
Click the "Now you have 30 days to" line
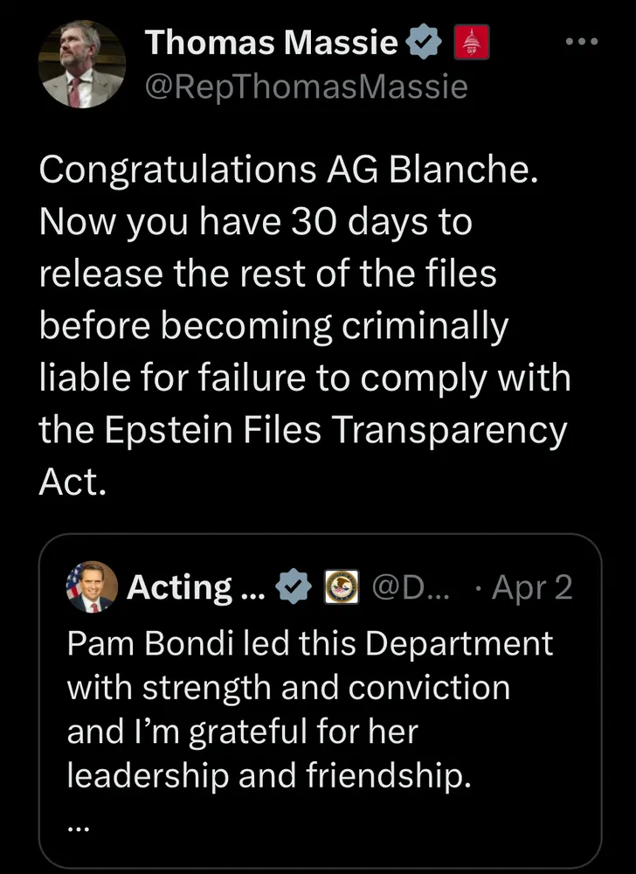tap(255, 224)
